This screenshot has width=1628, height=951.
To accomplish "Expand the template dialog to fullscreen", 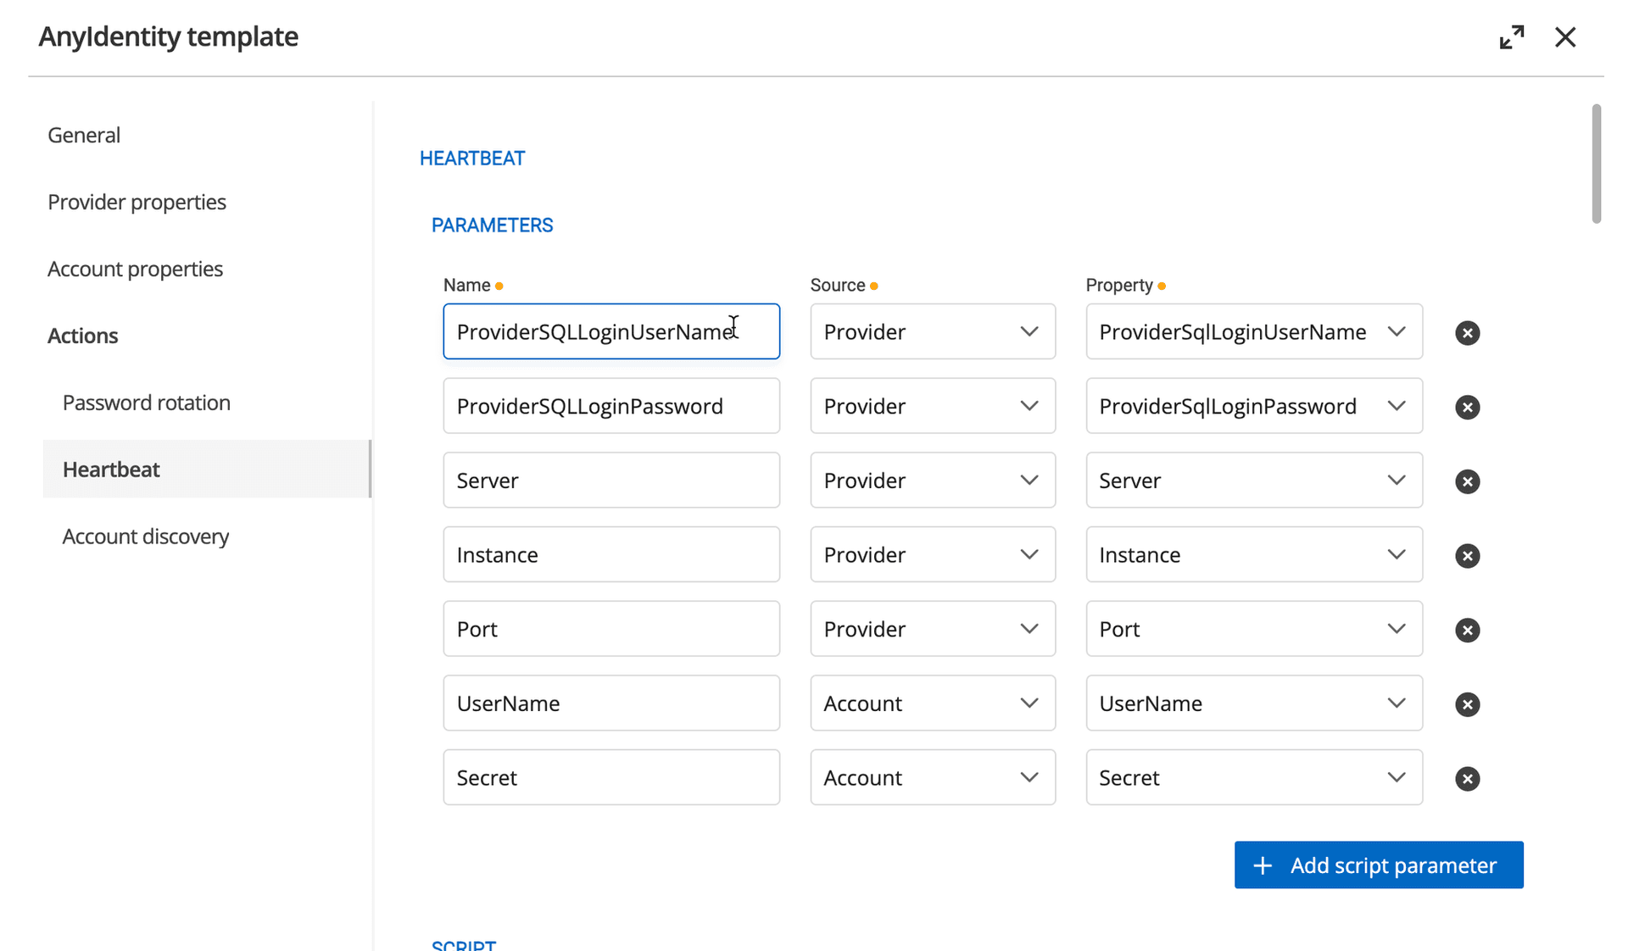I will pyautogui.click(x=1511, y=37).
